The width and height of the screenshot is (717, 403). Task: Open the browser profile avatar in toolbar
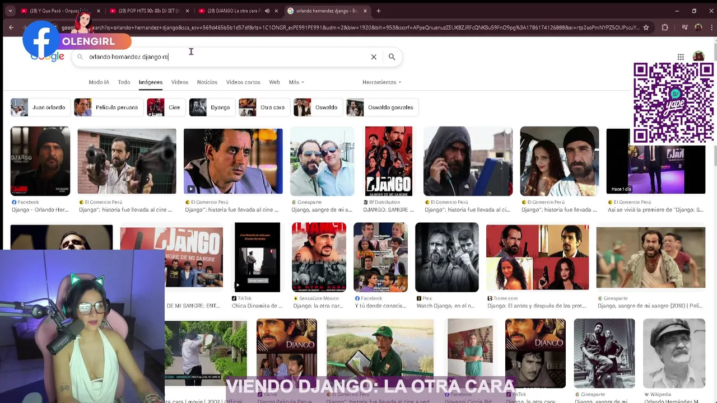point(699,27)
